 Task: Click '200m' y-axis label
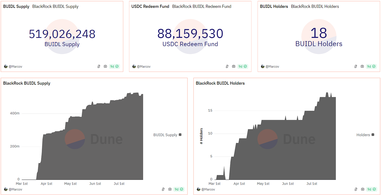coord(15,146)
